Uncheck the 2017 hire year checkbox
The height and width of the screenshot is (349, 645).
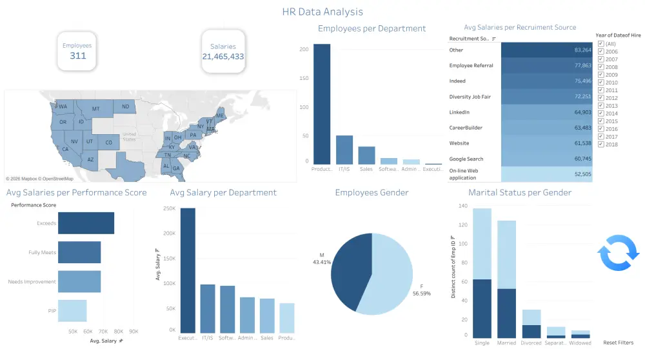(x=601, y=137)
